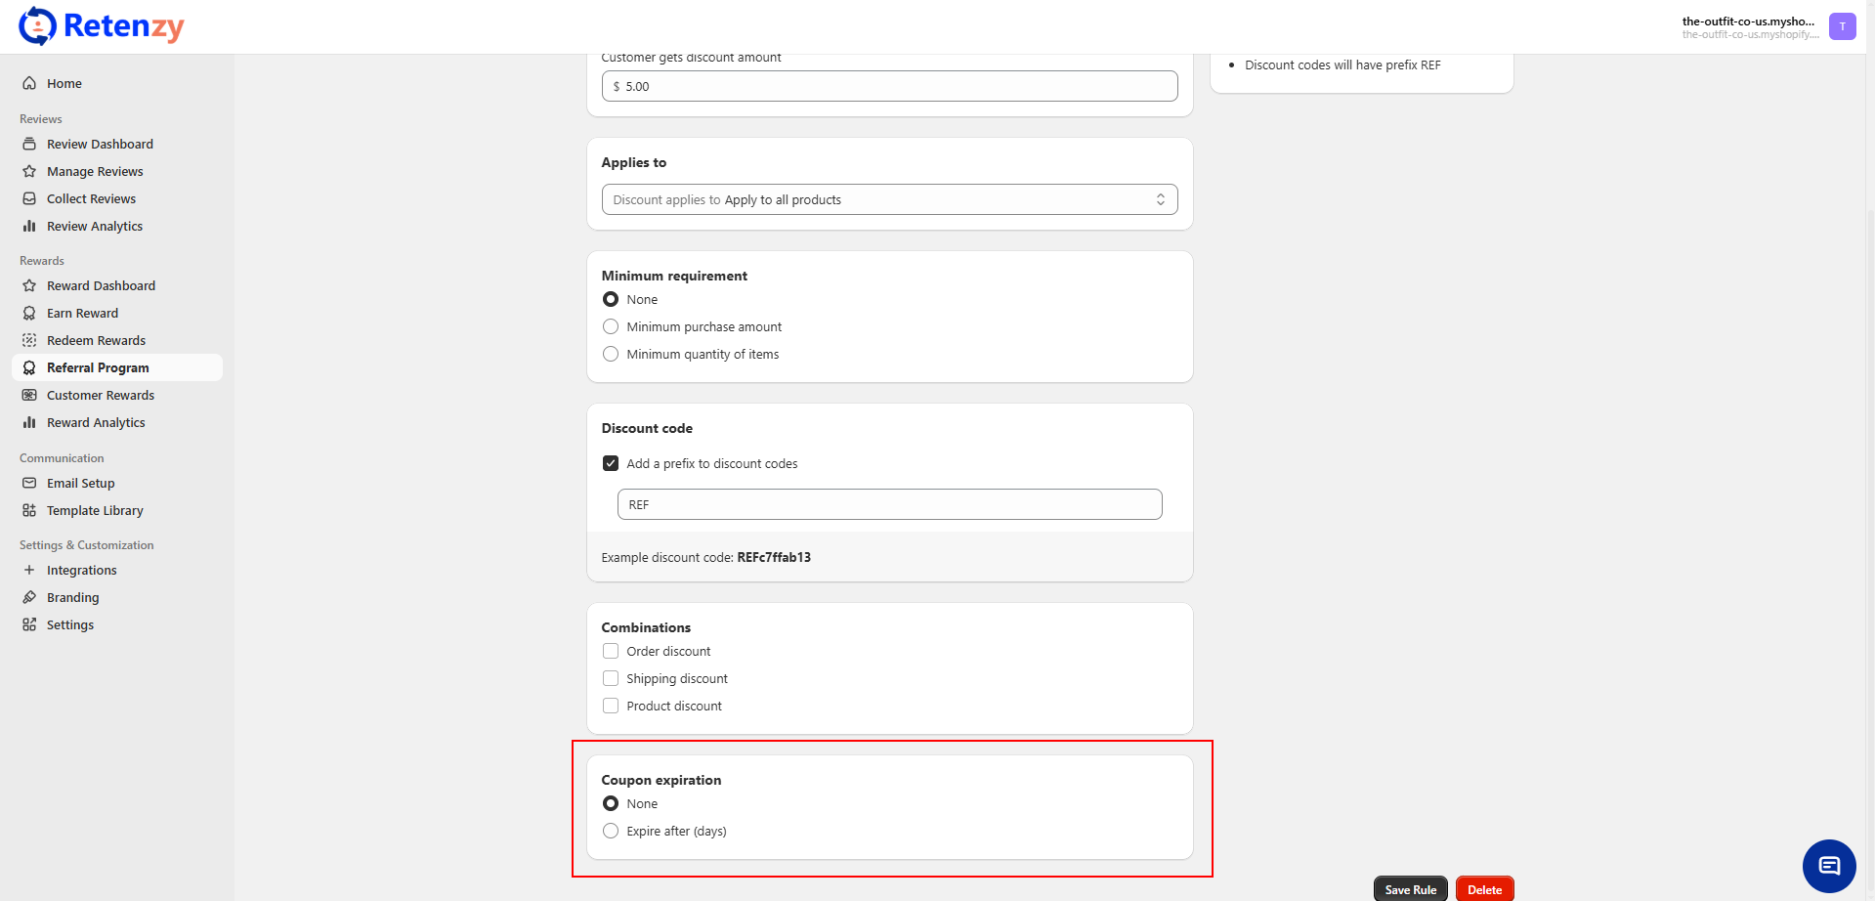Viewport: 1875px width, 901px height.
Task: Click the discount amount input field
Action: 889,87
